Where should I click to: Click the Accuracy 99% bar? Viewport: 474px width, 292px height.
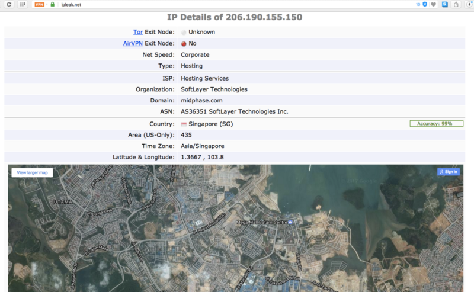(x=436, y=124)
